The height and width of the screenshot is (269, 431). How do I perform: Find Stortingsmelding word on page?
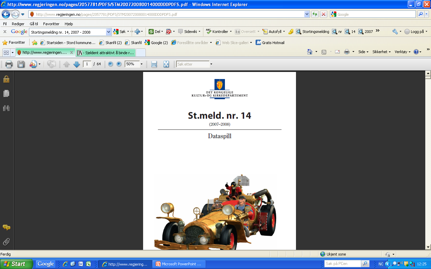coord(313,31)
